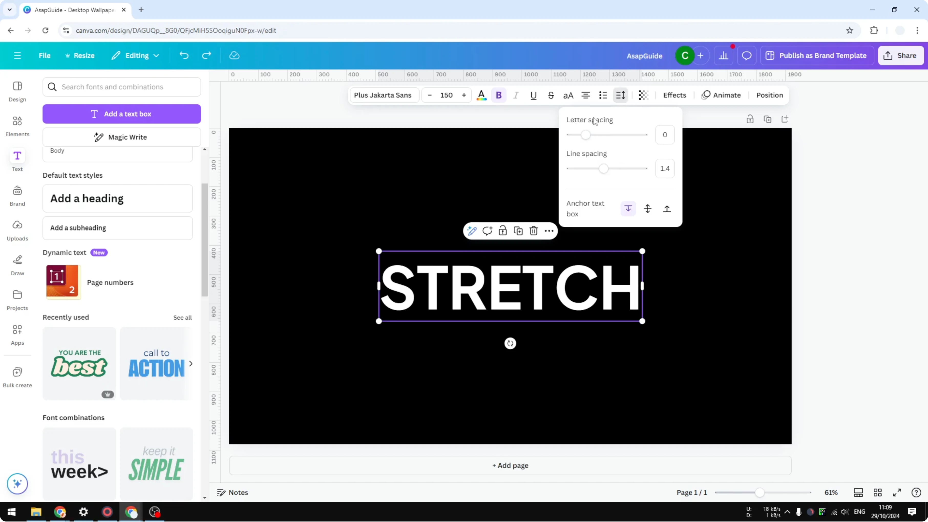Click Add a text box
928x522 pixels.
(122, 114)
